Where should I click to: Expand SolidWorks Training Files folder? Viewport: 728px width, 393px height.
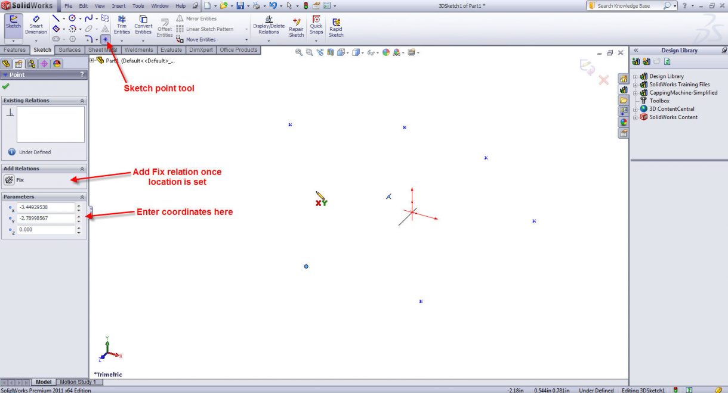(636, 85)
